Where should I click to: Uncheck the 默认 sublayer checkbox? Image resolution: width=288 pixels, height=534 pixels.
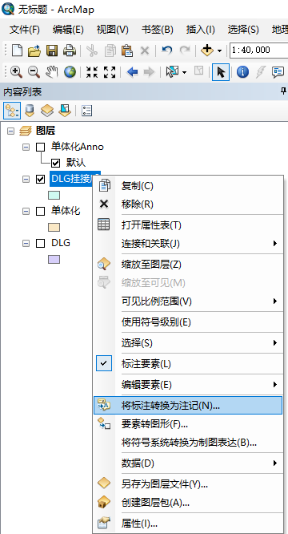pyautogui.click(x=55, y=163)
